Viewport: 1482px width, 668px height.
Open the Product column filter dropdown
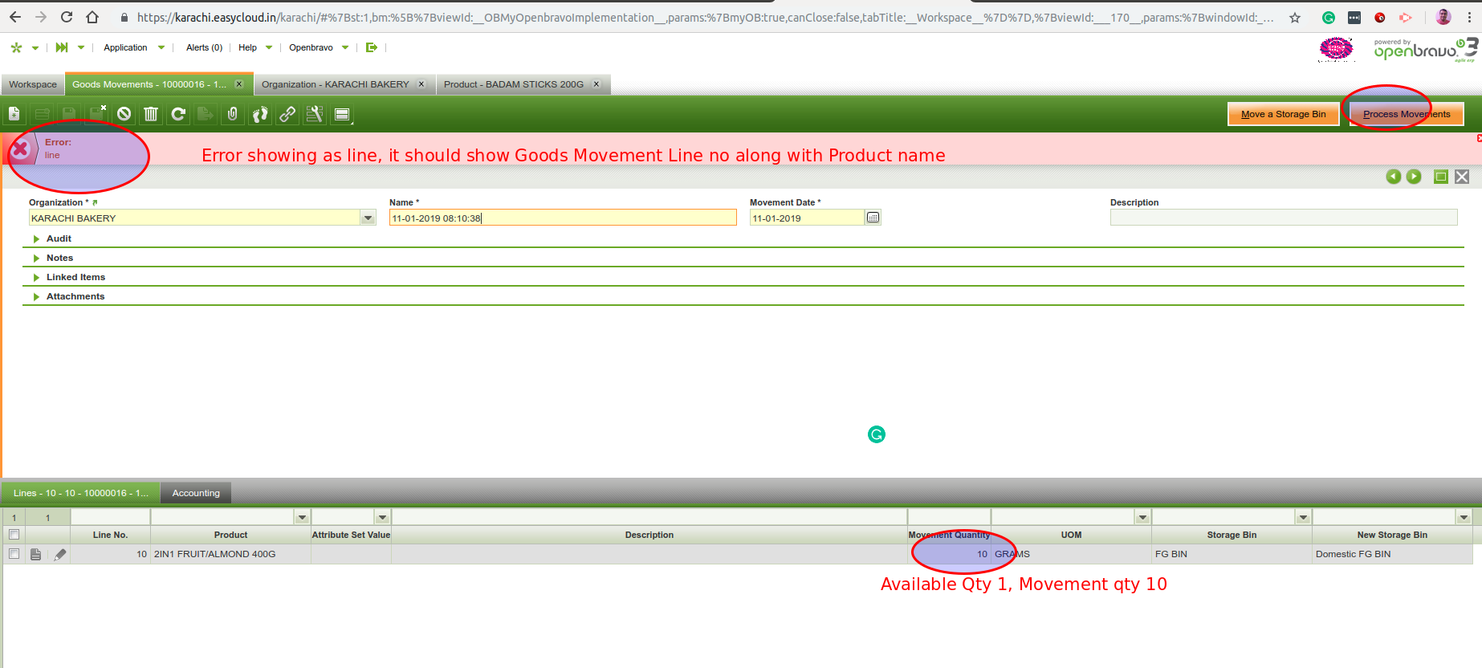point(302,518)
